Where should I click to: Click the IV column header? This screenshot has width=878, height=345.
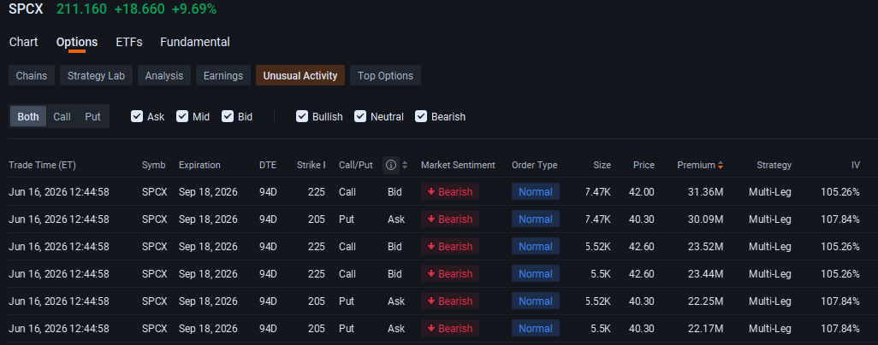click(x=855, y=165)
